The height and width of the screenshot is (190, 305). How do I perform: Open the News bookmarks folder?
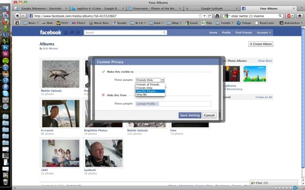pyautogui.click(x=31, y=23)
